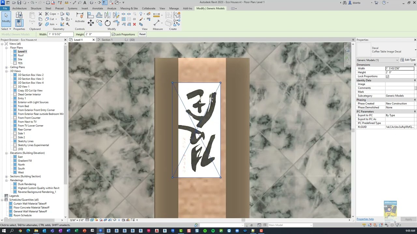
Task: Open the Architecture ribbon tab
Action: (x=19, y=8)
